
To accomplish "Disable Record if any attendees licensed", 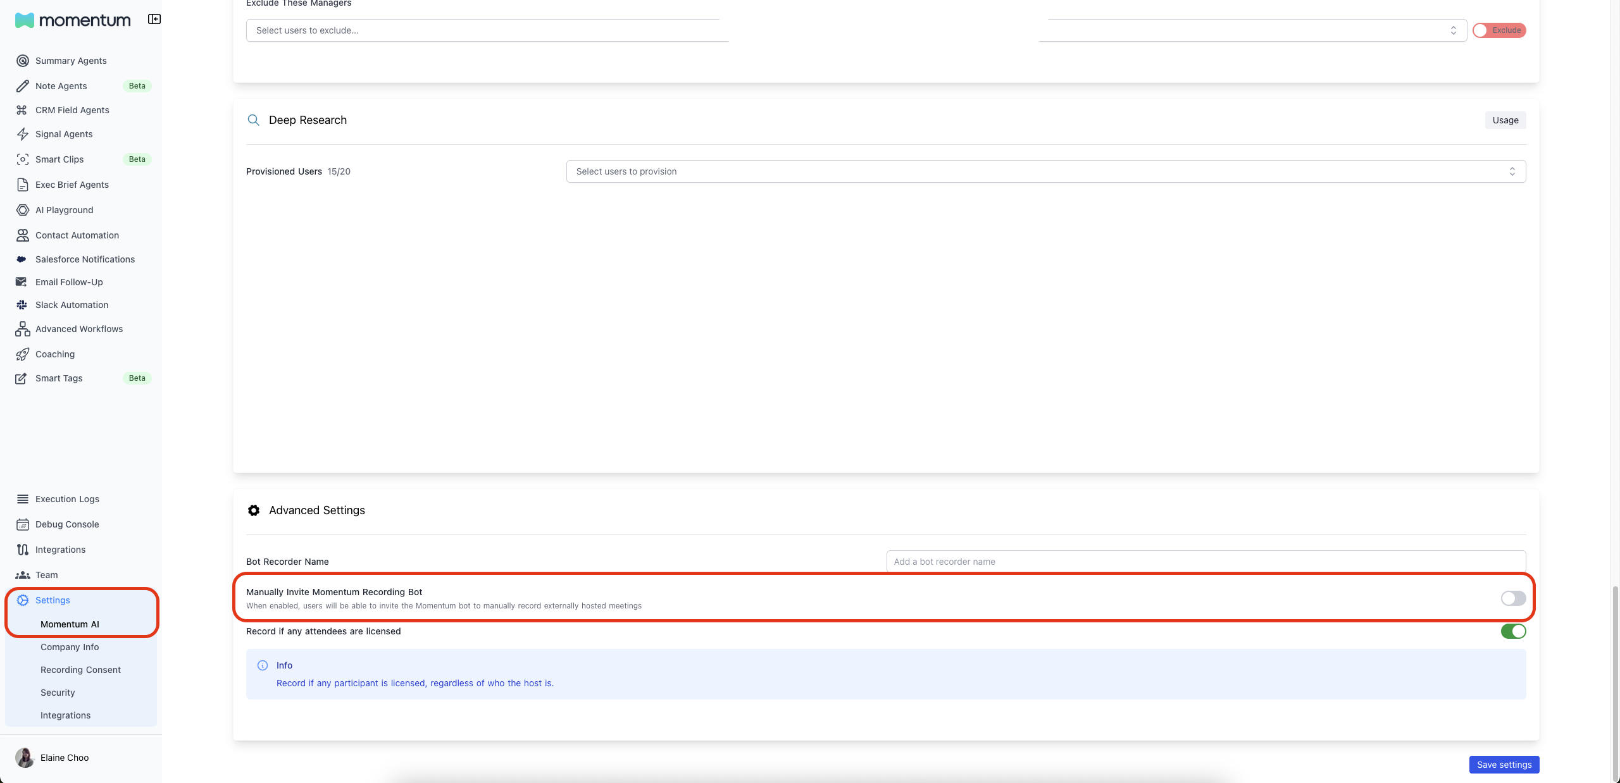I will click(x=1513, y=631).
